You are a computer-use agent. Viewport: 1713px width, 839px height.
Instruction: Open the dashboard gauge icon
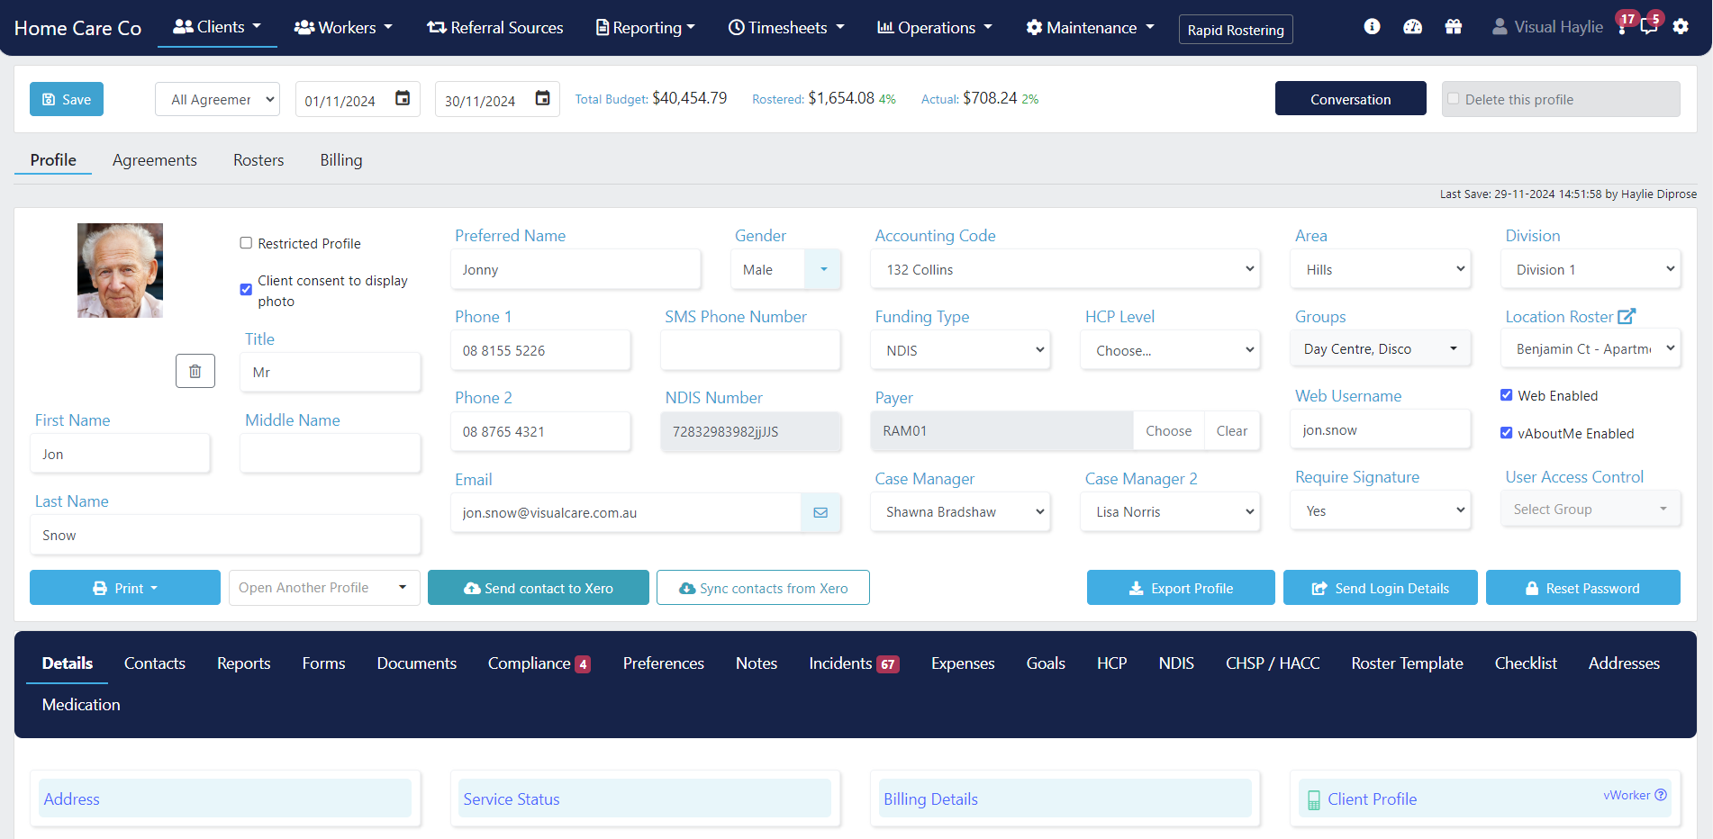pos(1412,27)
